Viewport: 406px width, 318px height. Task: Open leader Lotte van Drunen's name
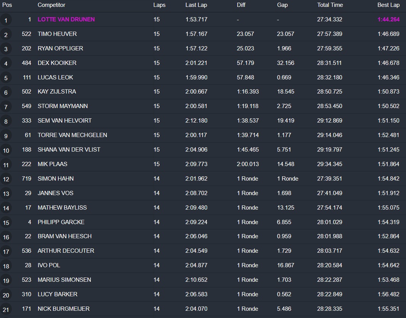[x=66, y=19]
